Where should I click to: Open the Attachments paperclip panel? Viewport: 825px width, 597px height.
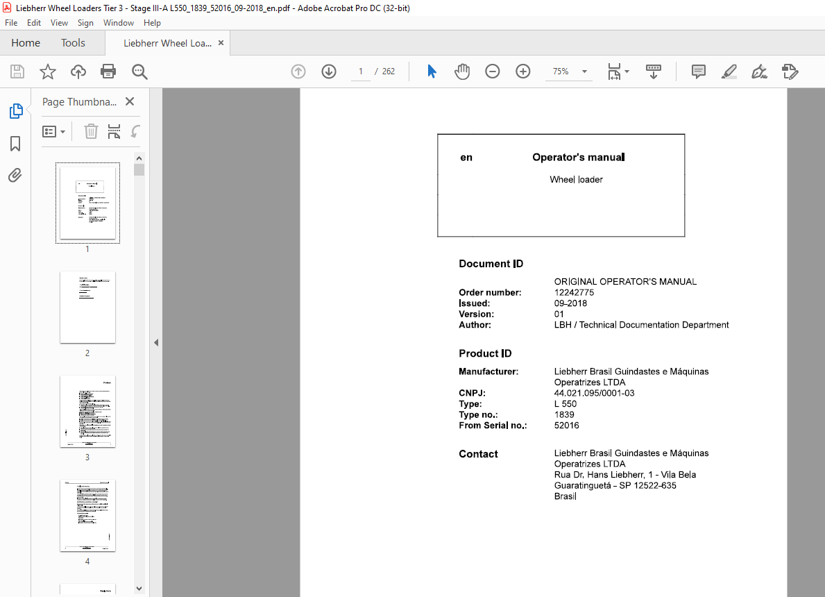pyautogui.click(x=15, y=176)
